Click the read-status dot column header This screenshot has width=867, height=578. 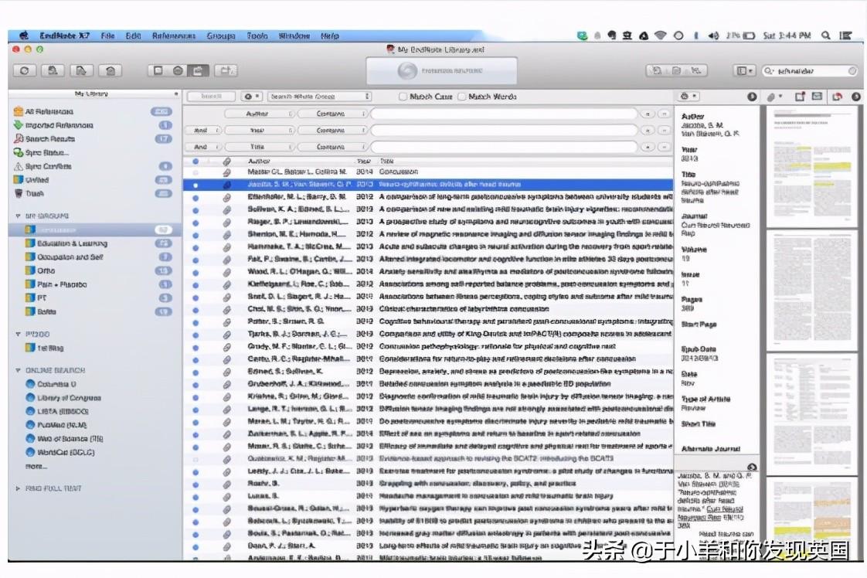pyautogui.click(x=195, y=161)
